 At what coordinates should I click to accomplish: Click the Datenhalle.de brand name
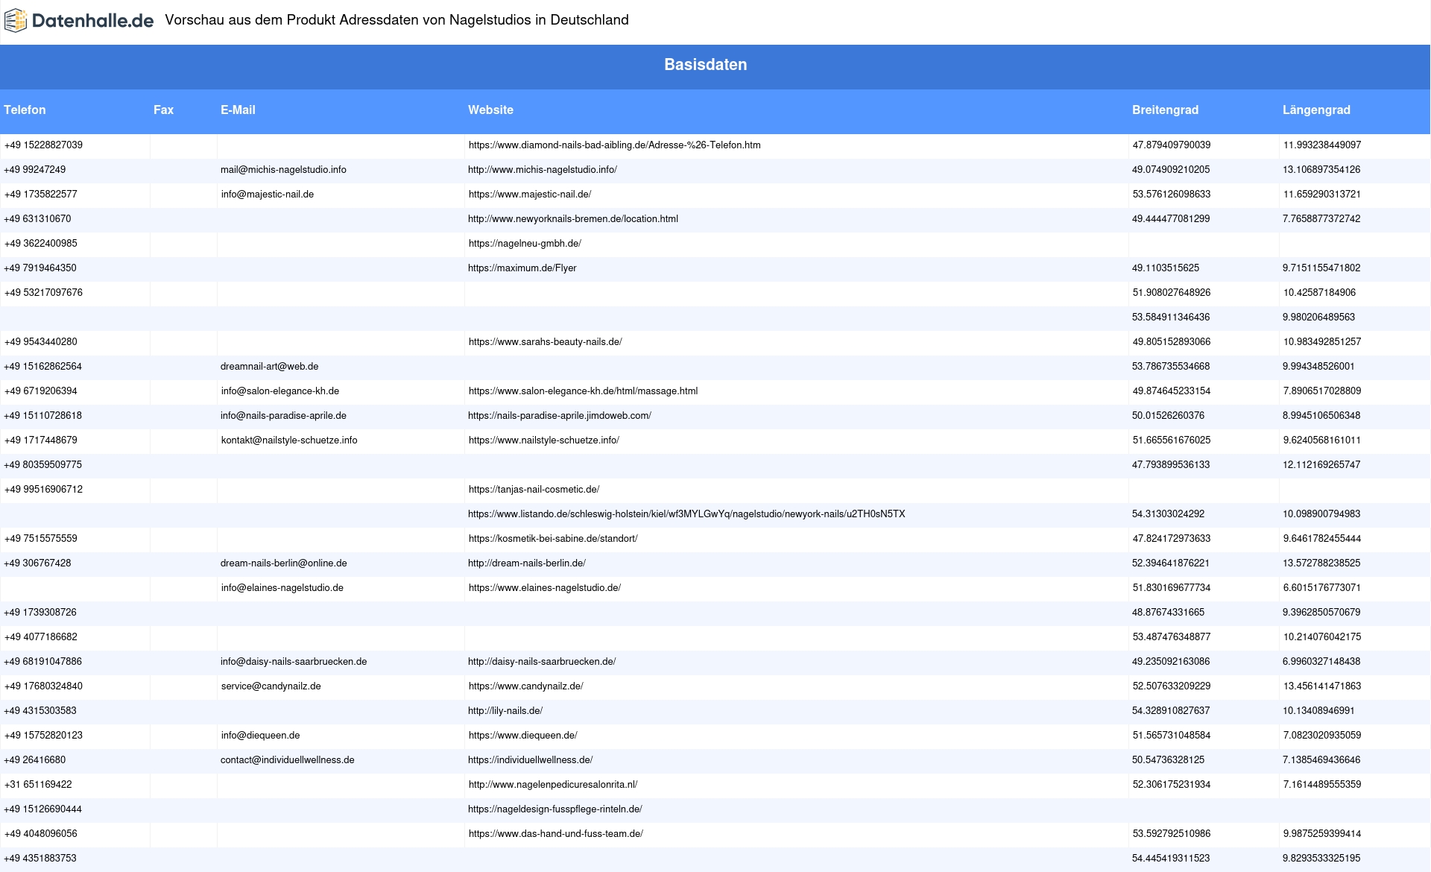[93, 21]
